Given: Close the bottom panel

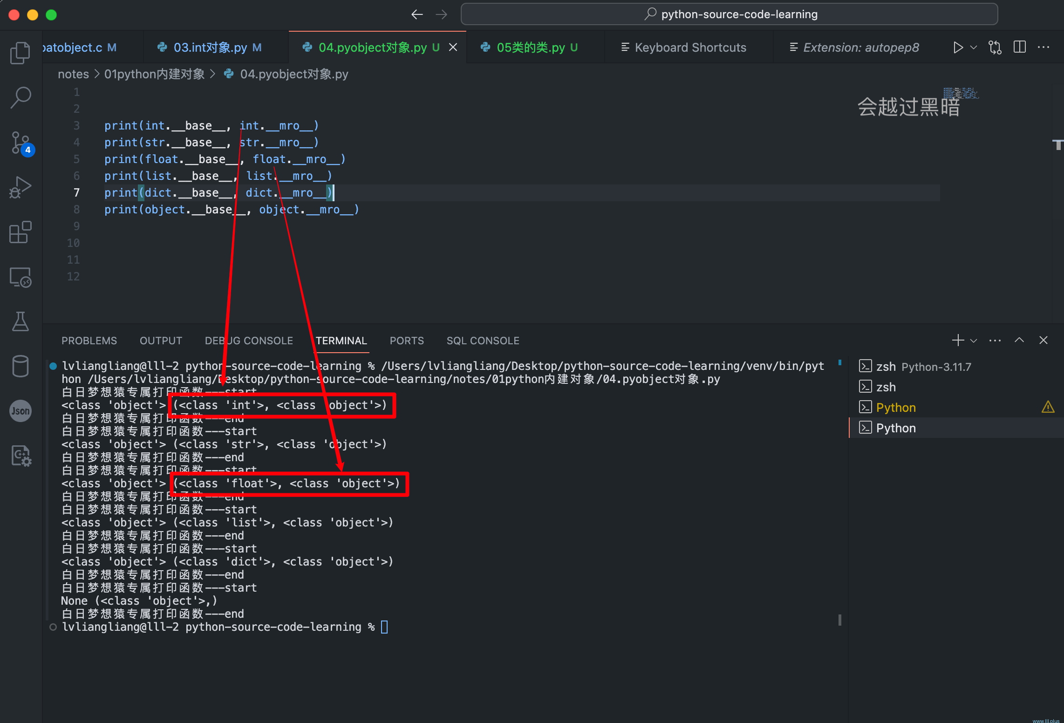Looking at the screenshot, I should 1044,341.
